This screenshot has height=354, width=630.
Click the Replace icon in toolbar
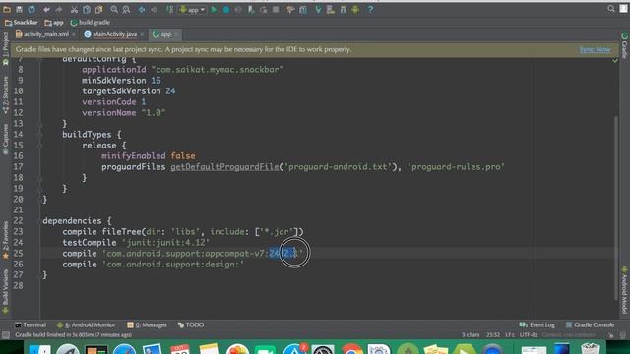[126, 9]
